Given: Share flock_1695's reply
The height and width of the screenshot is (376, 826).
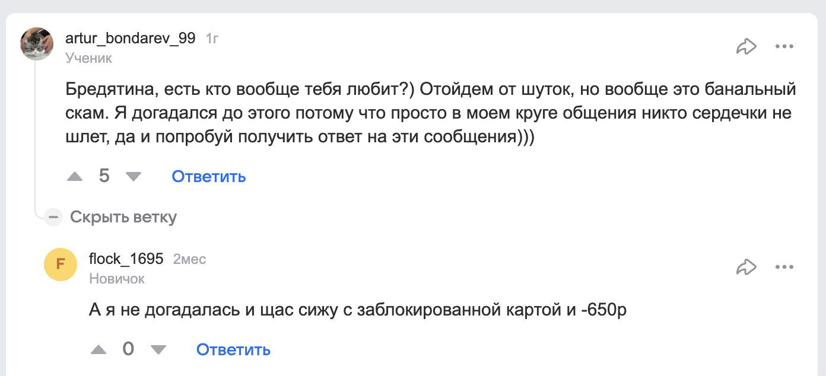Looking at the screenshot, I should tap(746, 267).
